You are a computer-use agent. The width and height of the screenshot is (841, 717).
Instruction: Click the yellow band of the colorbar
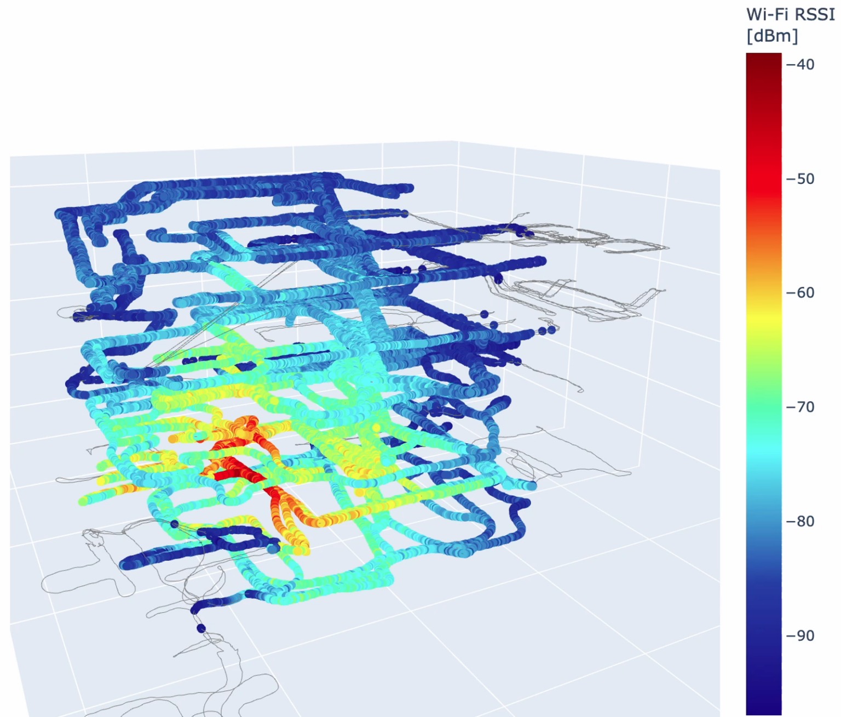(763, 323)
